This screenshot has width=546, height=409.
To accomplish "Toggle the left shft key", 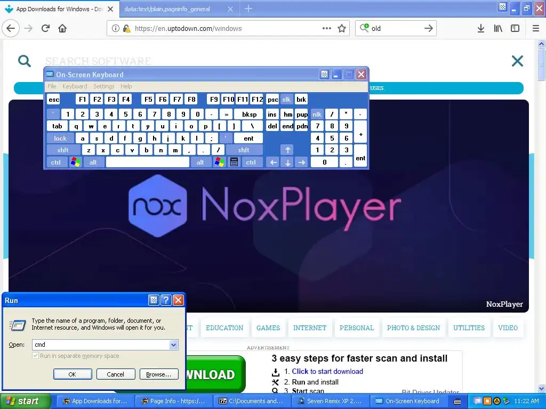I will [63, 150].
